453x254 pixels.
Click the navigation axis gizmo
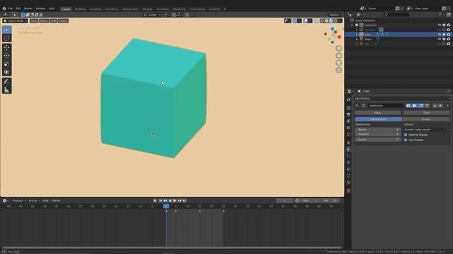pyautogui.click(x=333, y=35)
